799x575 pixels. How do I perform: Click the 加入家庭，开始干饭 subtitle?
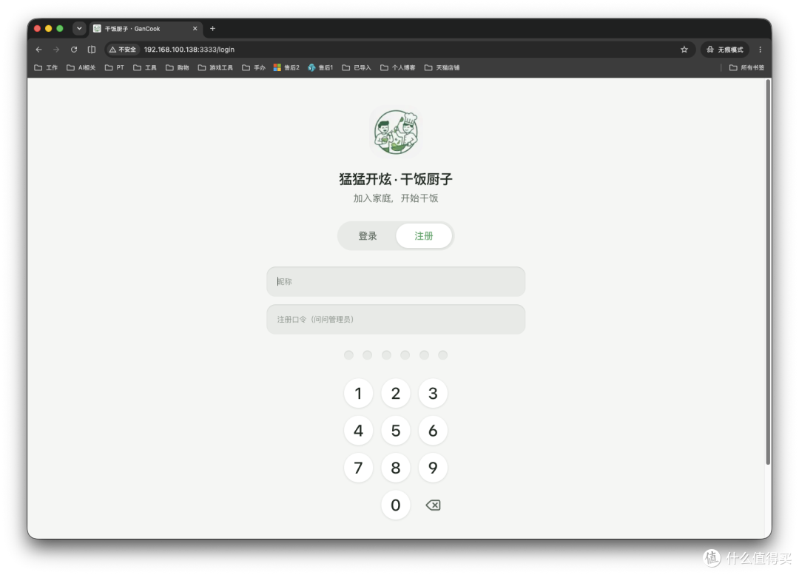(x=396, y=198)
